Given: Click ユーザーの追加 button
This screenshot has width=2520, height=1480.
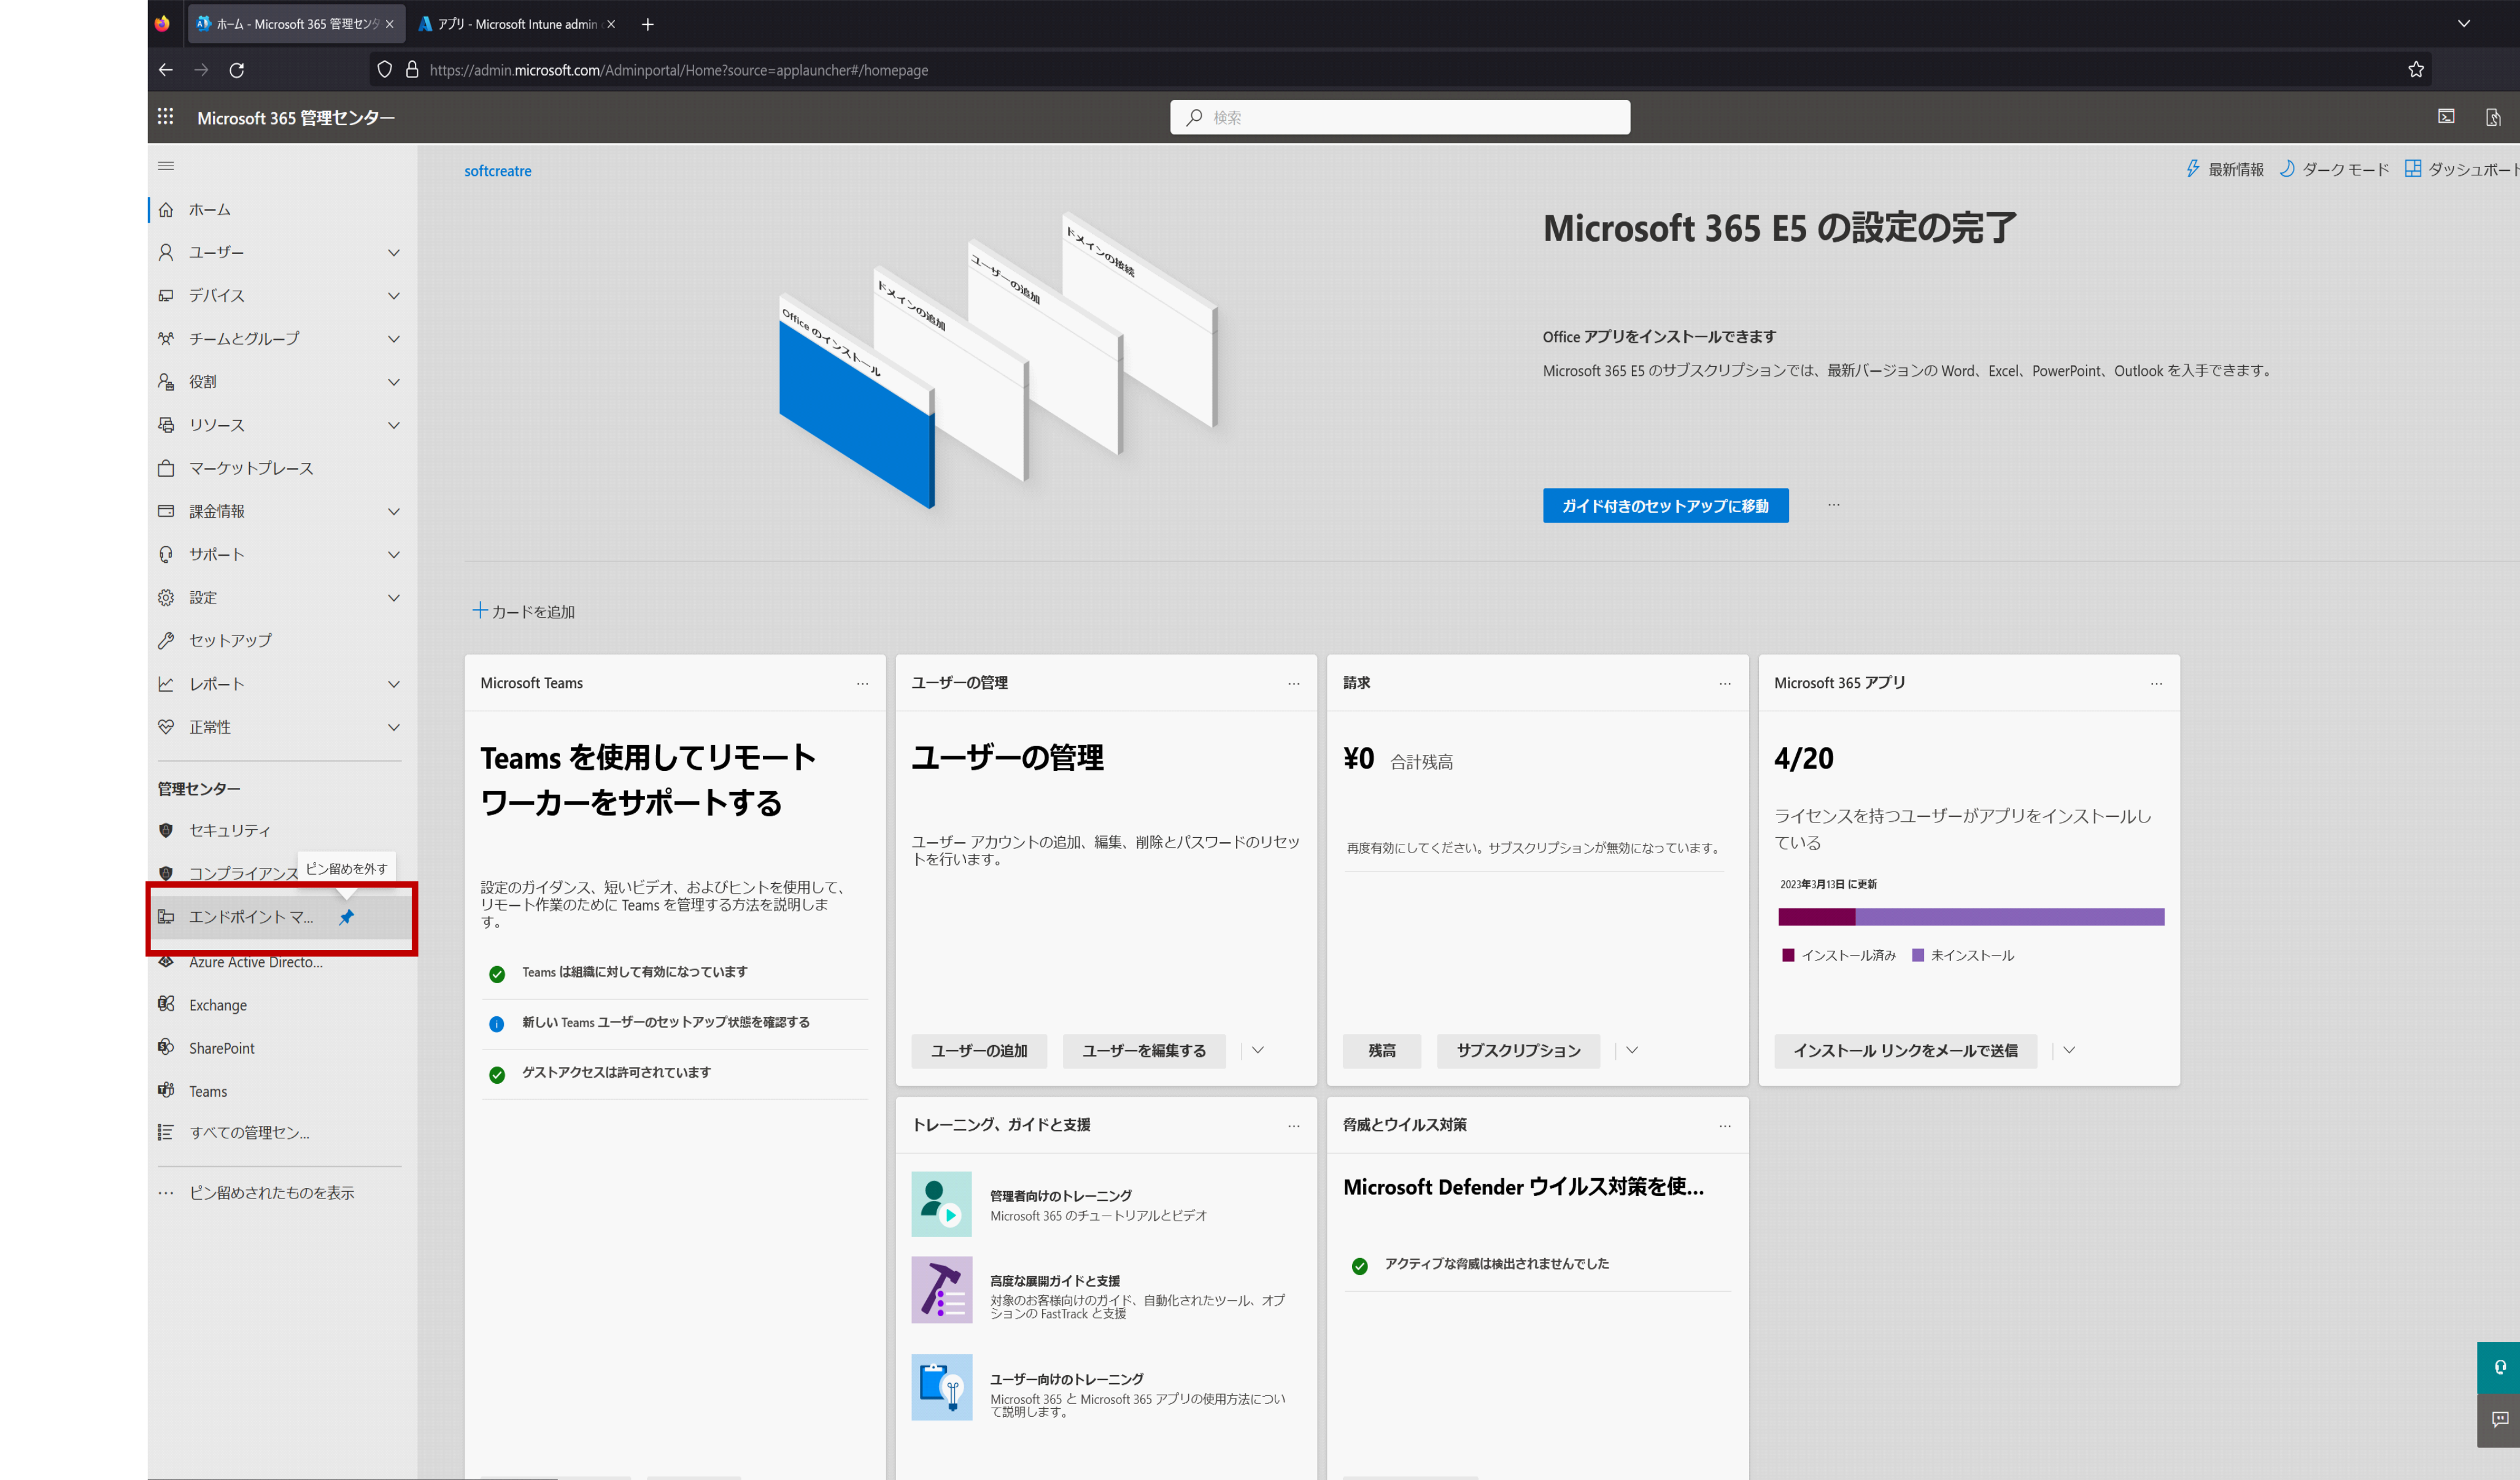Looking at the screenshot, I should point(979,1051).
